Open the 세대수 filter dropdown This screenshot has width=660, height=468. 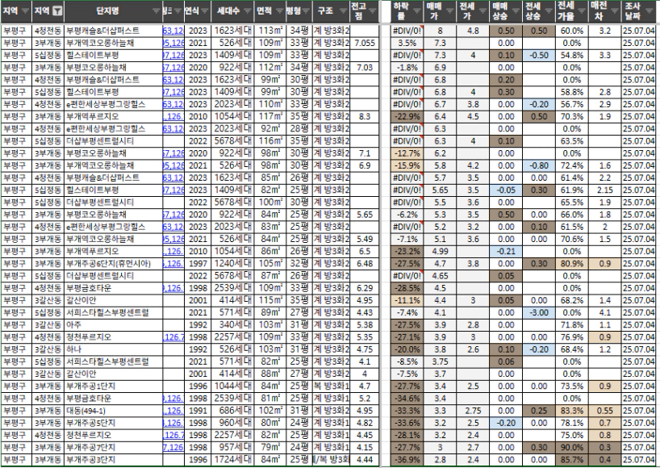tap(248, 11)
